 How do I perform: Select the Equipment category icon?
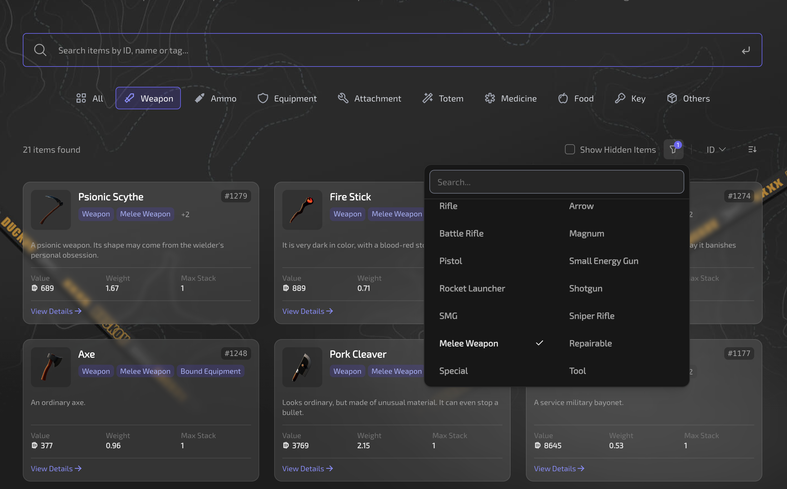(263, 98)
